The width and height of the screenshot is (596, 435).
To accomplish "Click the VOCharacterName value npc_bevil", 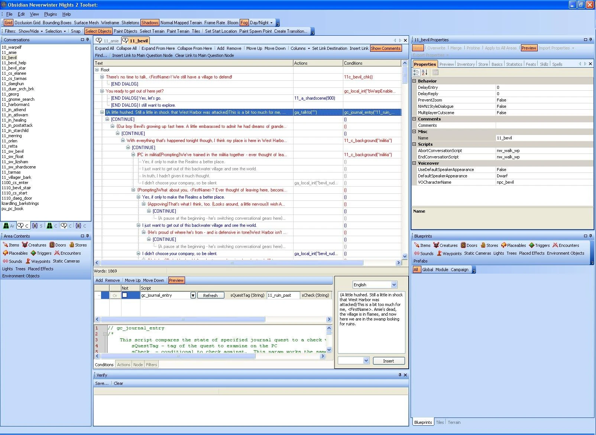I will click(544, 182).
